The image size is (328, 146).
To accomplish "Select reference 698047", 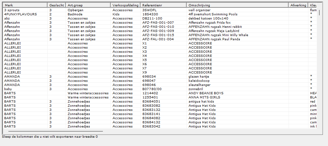I will (x=149, y=81).
